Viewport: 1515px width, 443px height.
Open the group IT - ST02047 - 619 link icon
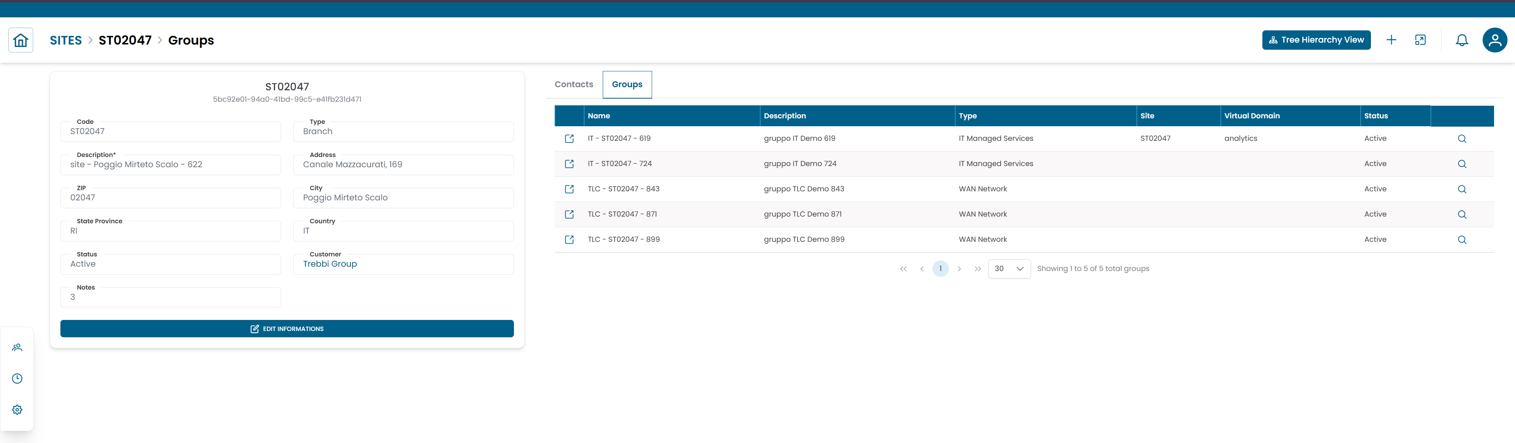coord(569,138)
